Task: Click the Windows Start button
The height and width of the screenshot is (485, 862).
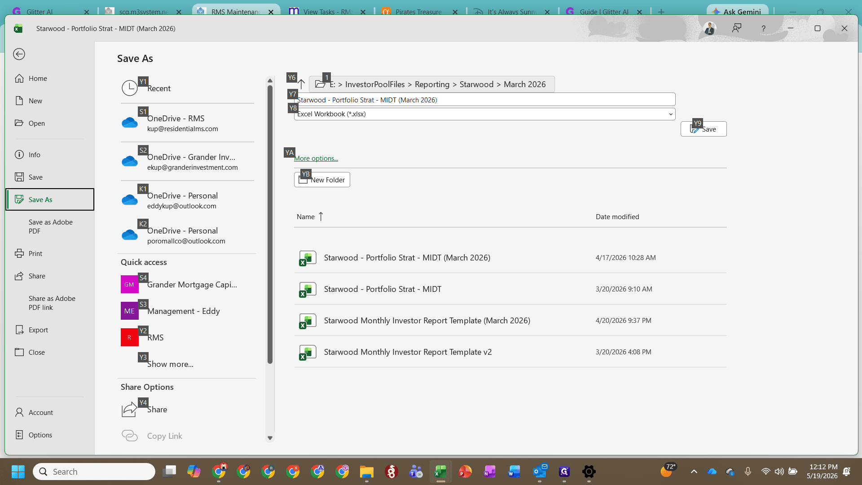Action: tap(18, 472)
